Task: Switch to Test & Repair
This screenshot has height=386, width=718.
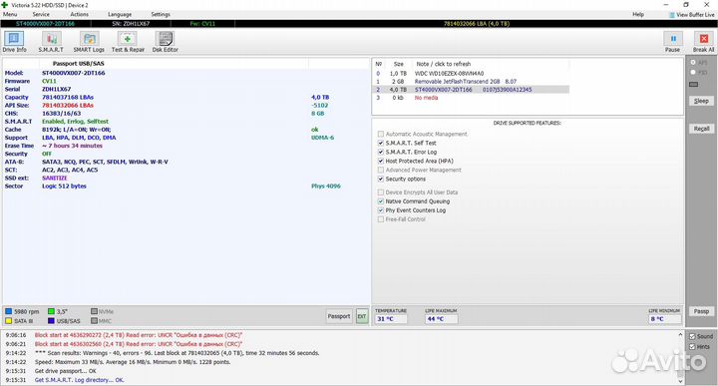Action: tap(128, 42)
